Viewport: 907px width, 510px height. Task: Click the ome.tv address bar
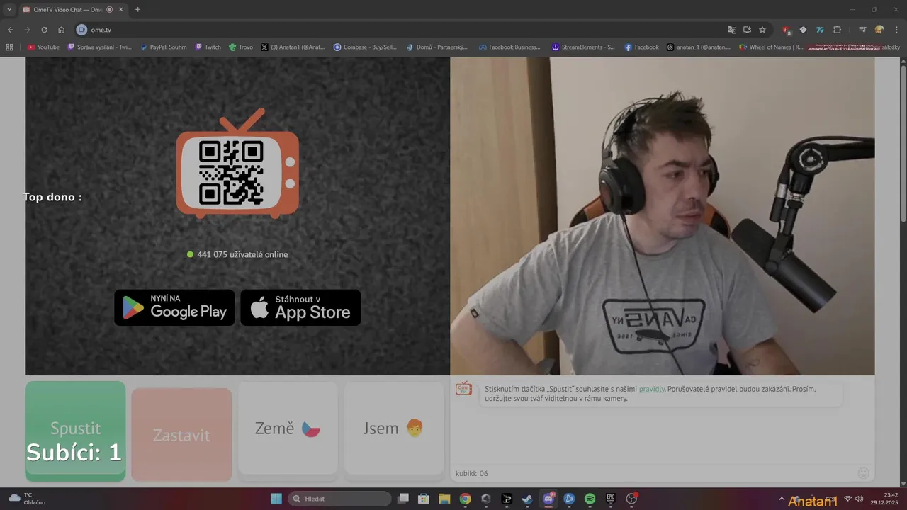397,30
